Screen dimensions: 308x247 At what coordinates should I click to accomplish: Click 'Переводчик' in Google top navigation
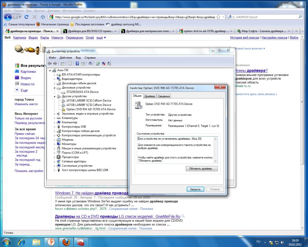pyautogui.click(x=74, y=37)
